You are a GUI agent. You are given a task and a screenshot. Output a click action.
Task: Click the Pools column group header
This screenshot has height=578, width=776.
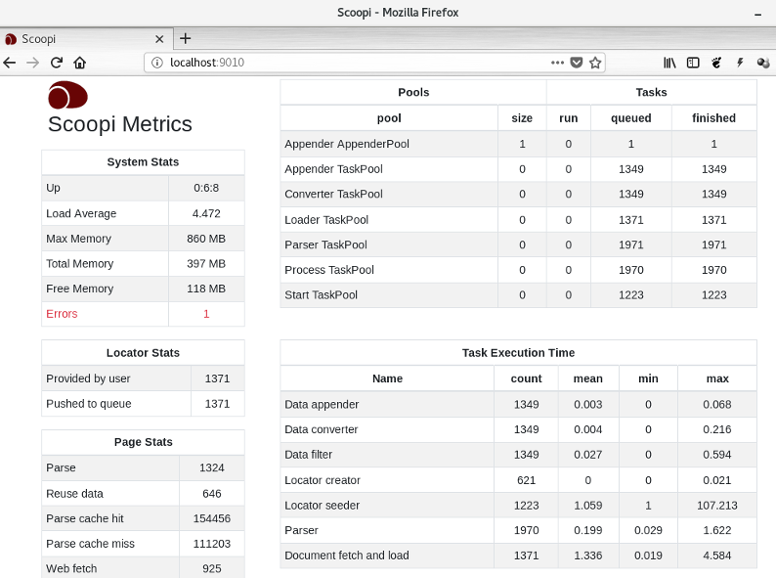[413, 92]
